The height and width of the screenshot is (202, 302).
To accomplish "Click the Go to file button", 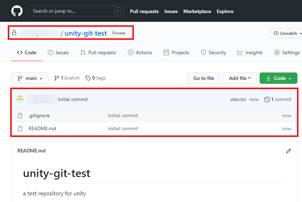I will point(203,78).
